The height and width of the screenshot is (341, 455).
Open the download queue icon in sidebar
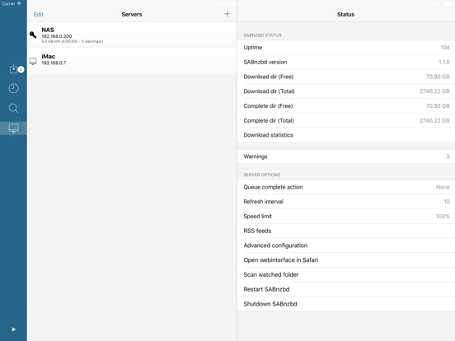coord(13,68)
